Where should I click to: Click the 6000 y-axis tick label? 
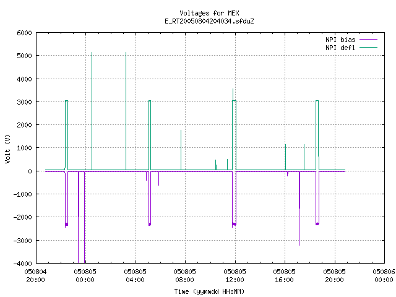(x=25, y=33)
